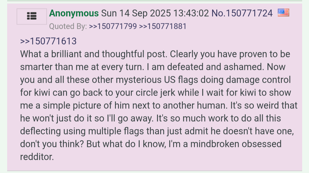This screenshot has width=309, height=173.
Task: Click the phrase 'defeated and ashamed'
Action: coord(215,67)
